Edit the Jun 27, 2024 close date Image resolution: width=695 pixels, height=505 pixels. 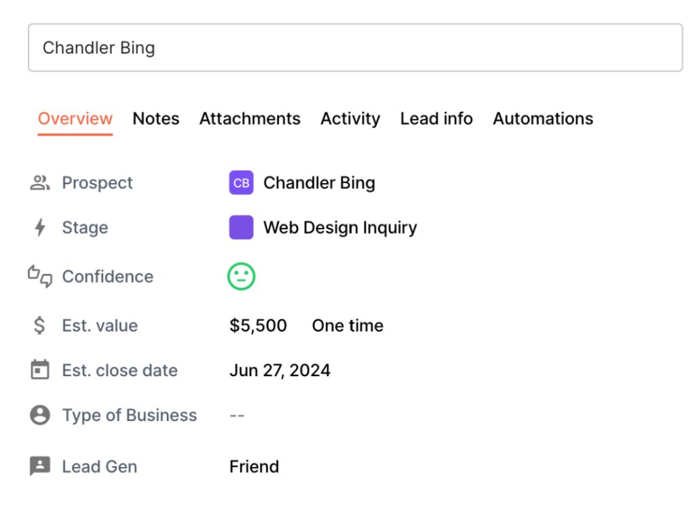coord(280,371)
